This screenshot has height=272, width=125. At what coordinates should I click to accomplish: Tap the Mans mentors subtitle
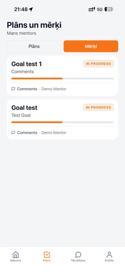[21, 33]
